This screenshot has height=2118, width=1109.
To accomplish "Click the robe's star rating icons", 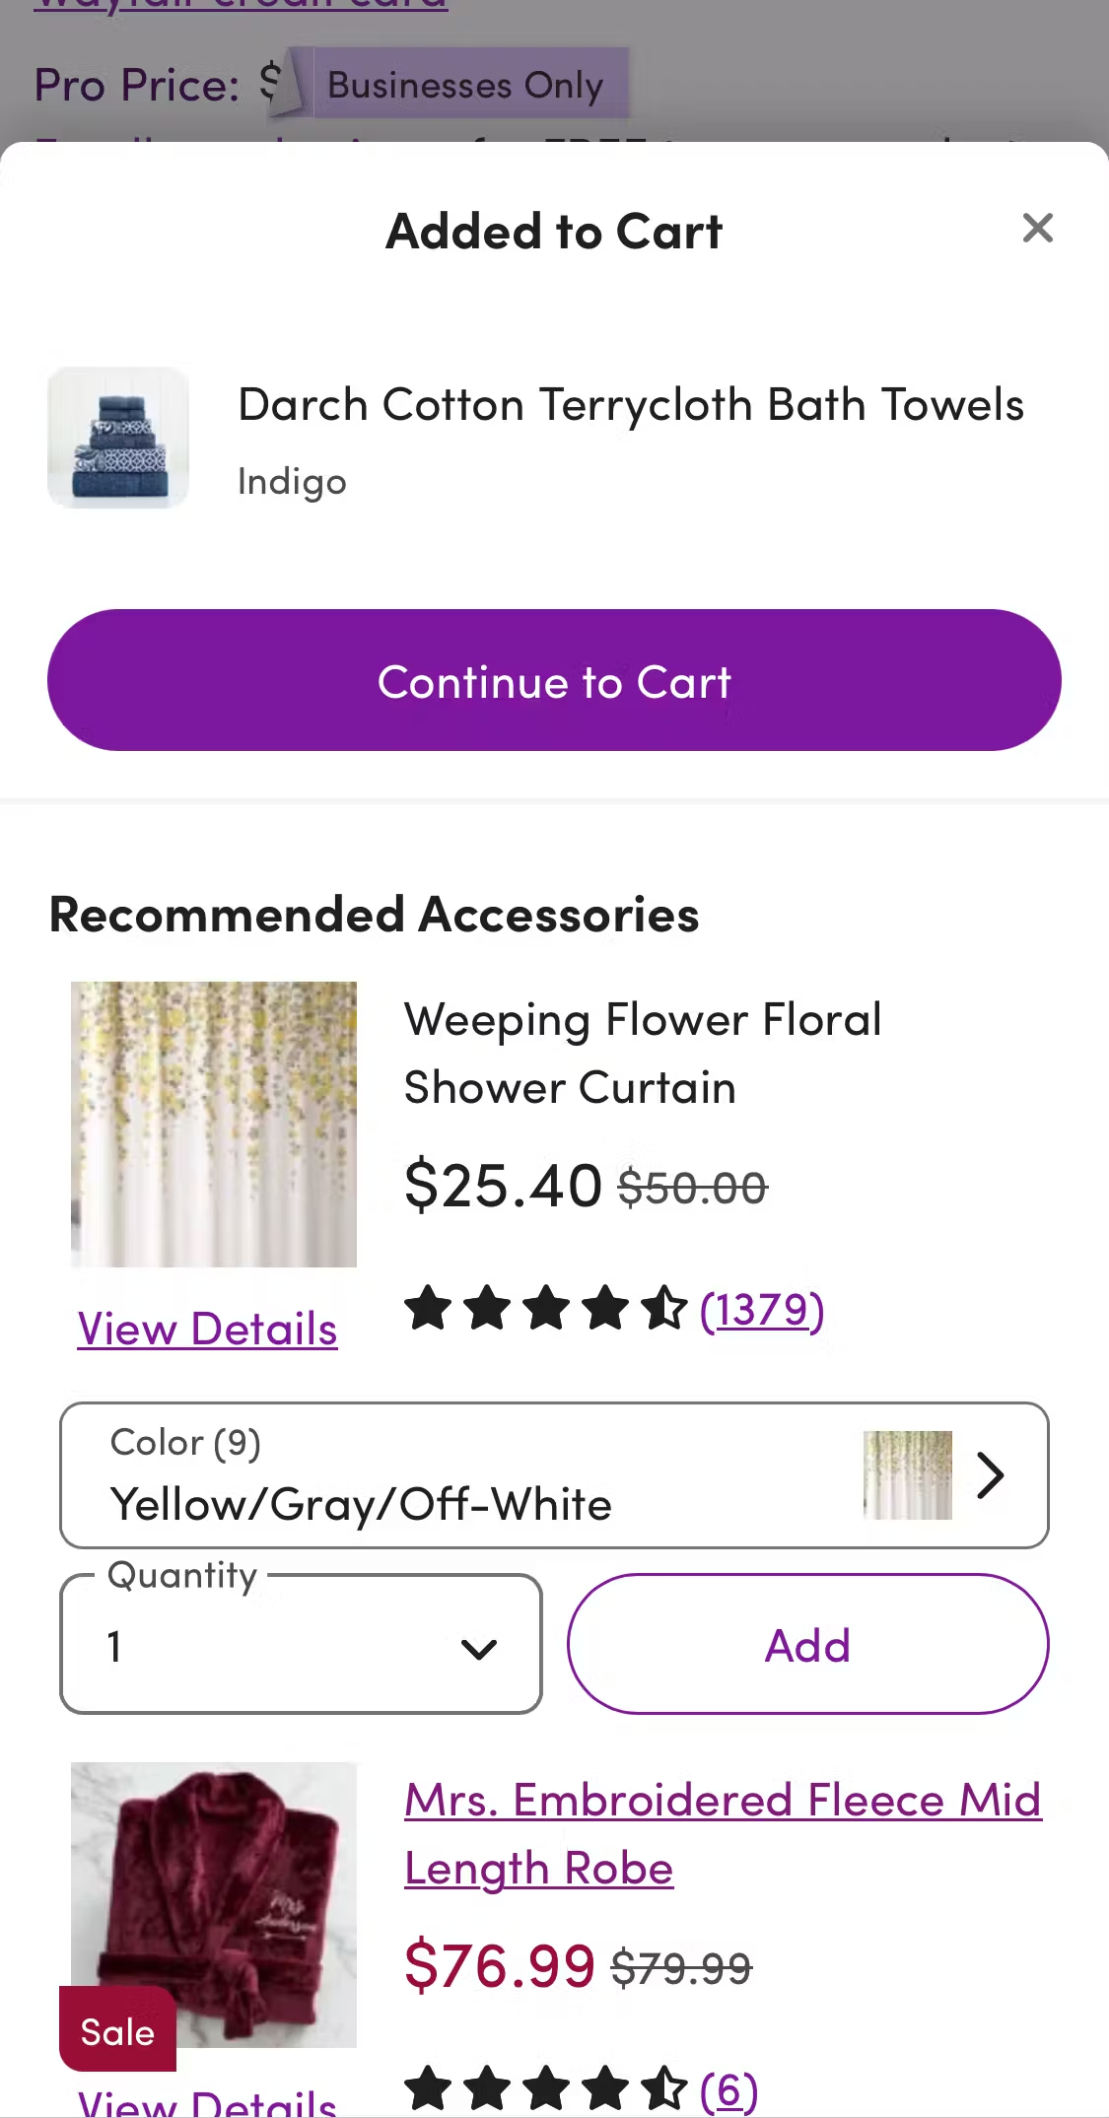I will pyautogui.click(x=545, y=2089).
